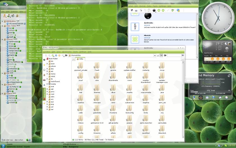This screenshot has height=148, width=236.
Task: Collapse the Jugend group in Kopete
Action: tap(2, 85)
